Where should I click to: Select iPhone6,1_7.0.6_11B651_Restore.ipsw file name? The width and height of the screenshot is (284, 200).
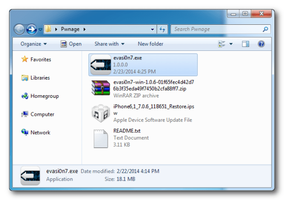coord(154,110)
